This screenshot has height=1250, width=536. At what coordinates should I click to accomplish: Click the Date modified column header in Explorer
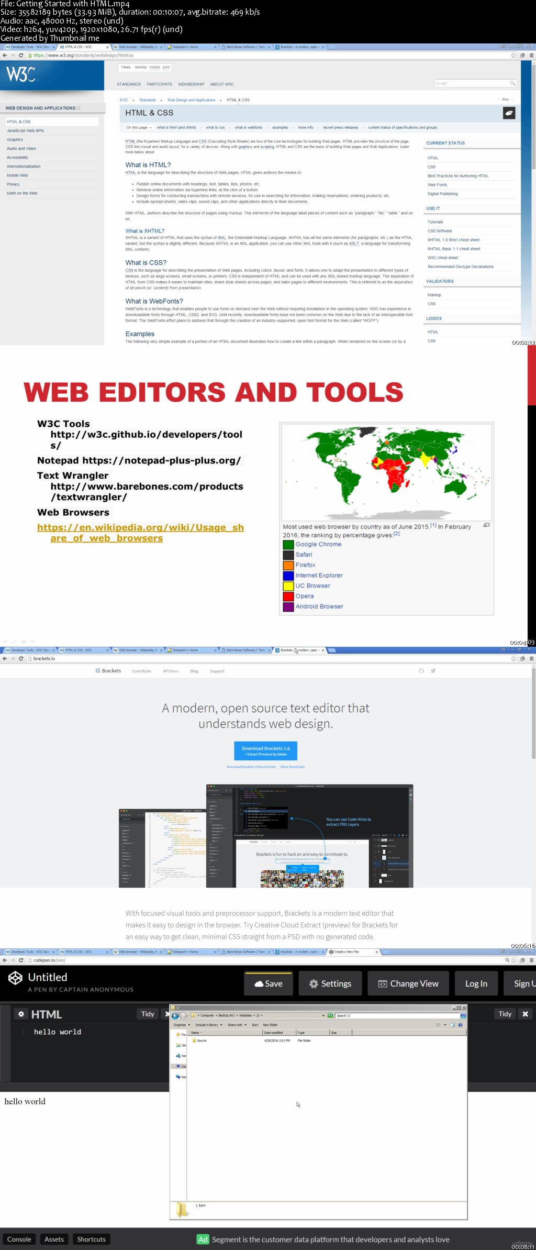pos(279,1032)
